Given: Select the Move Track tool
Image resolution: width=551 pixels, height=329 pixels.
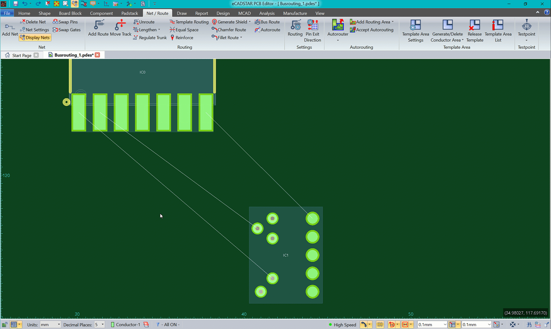Looking at the screenshot, I should [x=120, y=25].
